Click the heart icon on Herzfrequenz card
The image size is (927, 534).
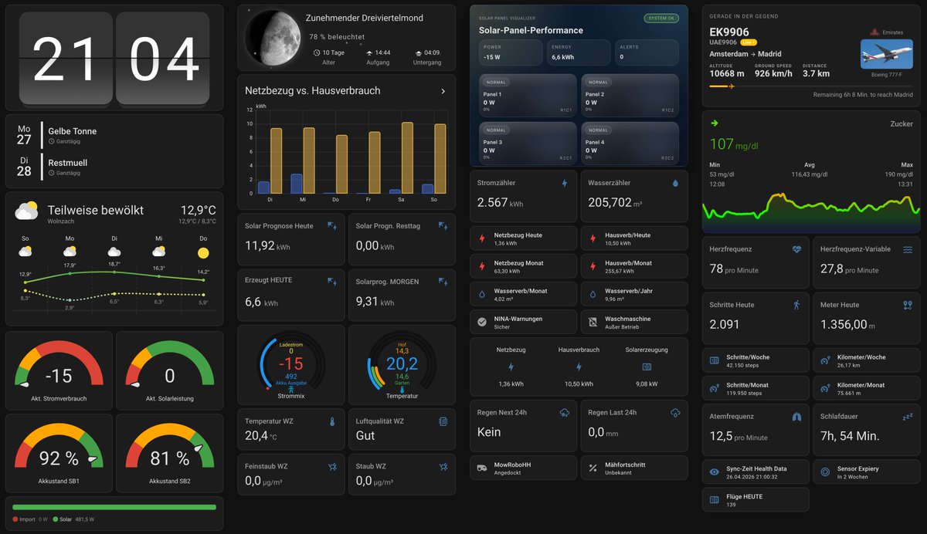(796, 250)
